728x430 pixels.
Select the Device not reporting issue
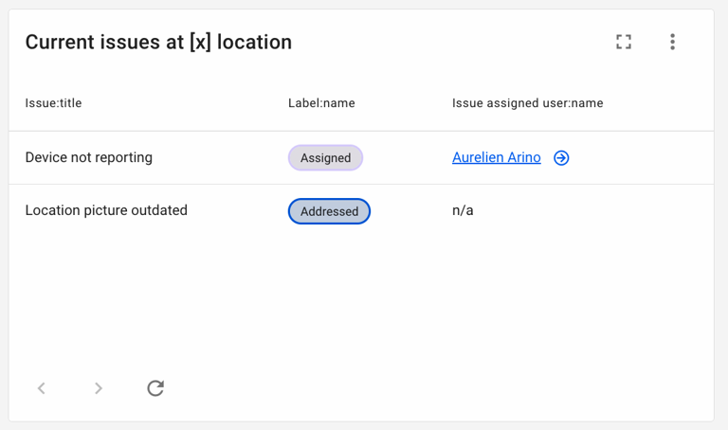(x=89, y=158)
